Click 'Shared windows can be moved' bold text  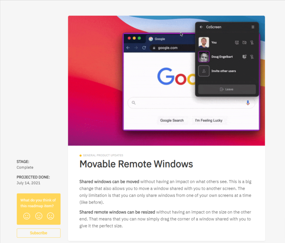109,182
